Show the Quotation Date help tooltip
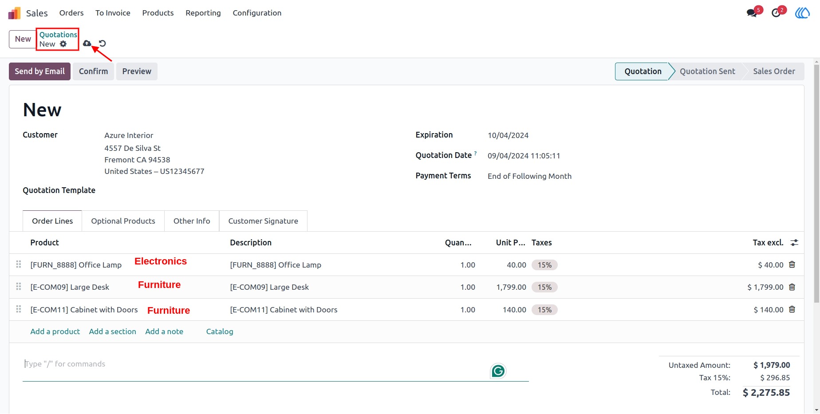 coord(475,153)
